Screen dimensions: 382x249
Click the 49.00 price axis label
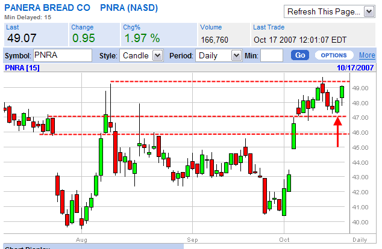360,88
